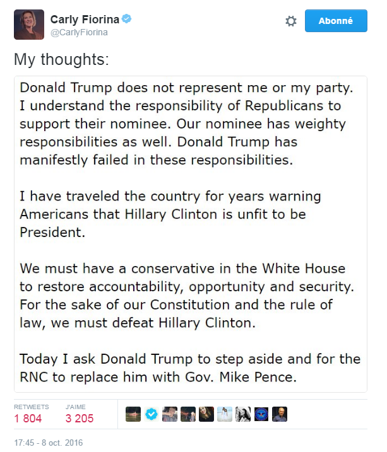Click the blue Abonné button
This screenshot has height=452, width=387.
click(x=335, y=21)
